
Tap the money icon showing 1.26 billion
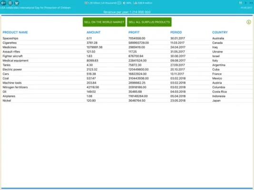pos(86,3)
